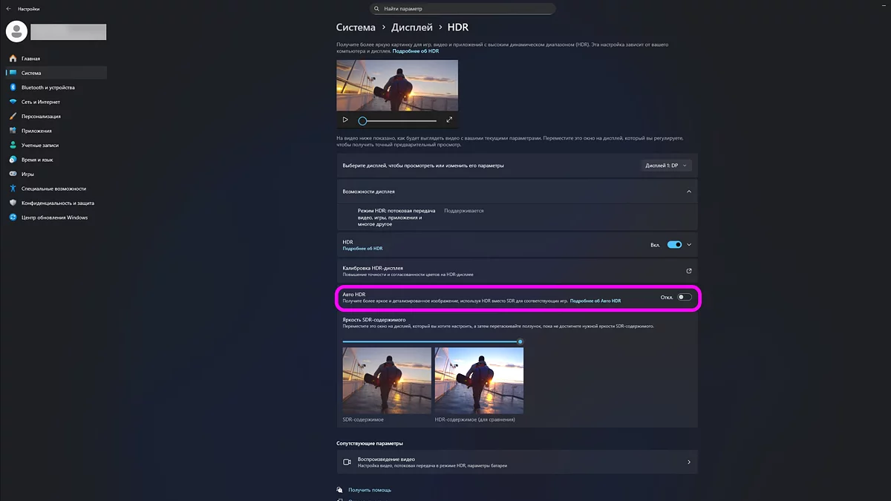
Task: Click the Bluetooth и устройства sidebar icon
Action: tap(13, 88)
